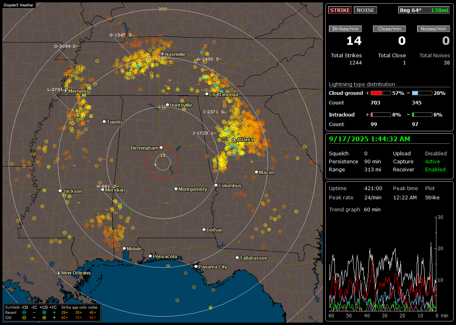Select the Dothan city dot marker
The height and width of the screenshot is (325, 456).
pos(204,229)
